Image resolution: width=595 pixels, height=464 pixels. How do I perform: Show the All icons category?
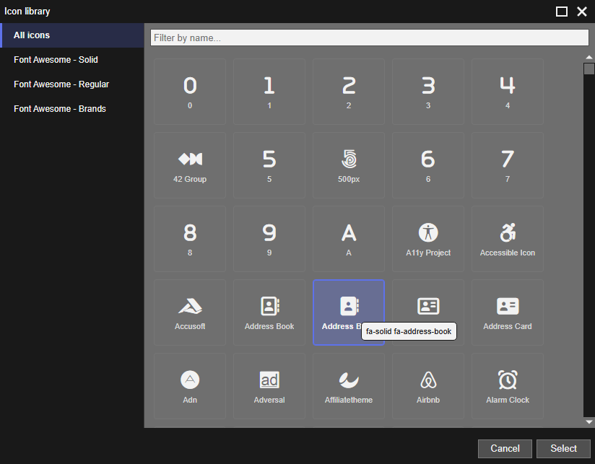pyautogui.click(x=72, y=35)
